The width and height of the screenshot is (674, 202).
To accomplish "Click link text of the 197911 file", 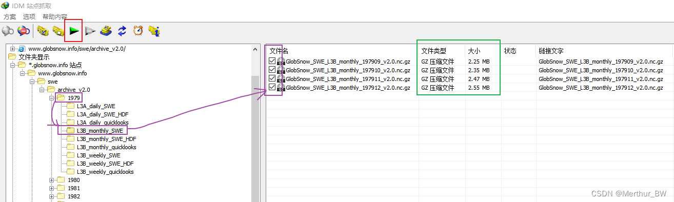I will coord(601,79).
